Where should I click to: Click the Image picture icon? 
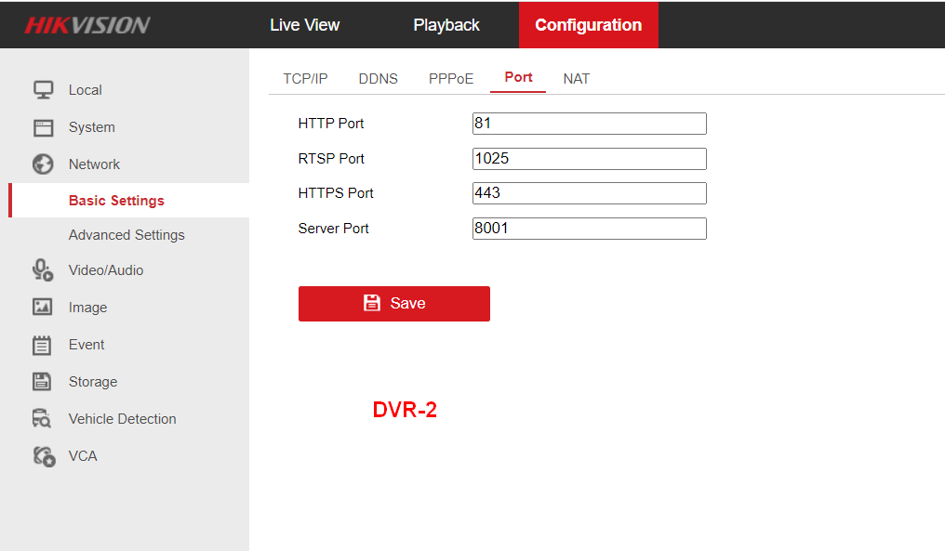click(x=43, y=308)
